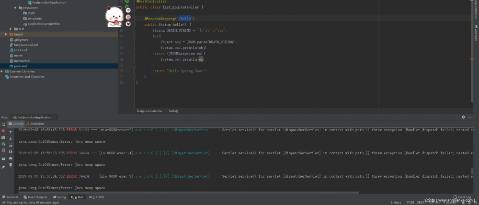Collapse the resources folder
479x205 pixels.
pos(15,8)
